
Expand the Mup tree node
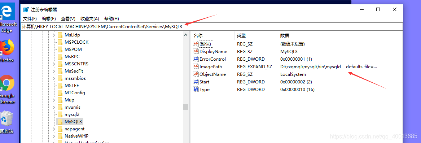click(x=54, y=100)
